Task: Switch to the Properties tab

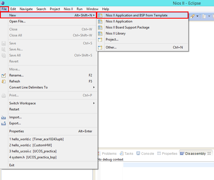Action: point(167,153)
